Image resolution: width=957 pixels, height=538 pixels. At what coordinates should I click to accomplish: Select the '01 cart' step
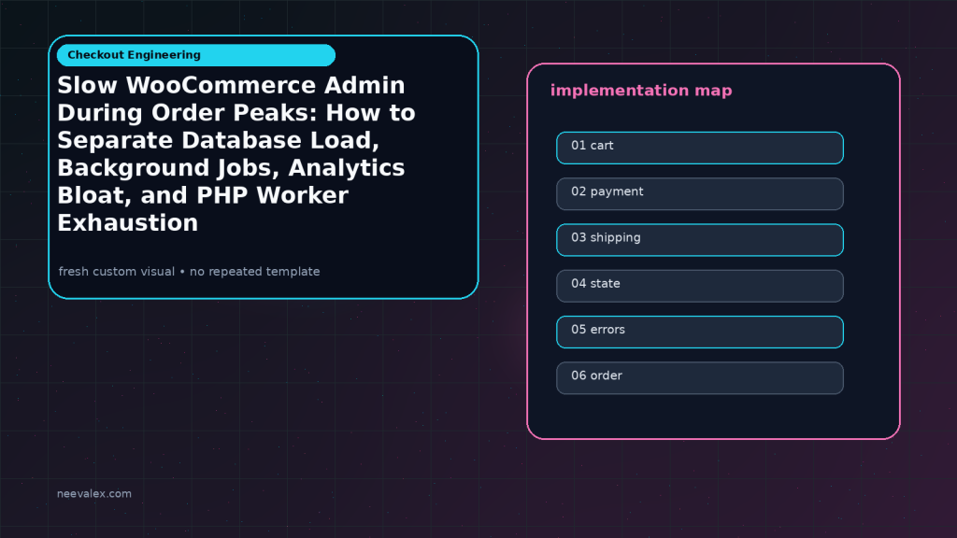(x=699, y=148)
